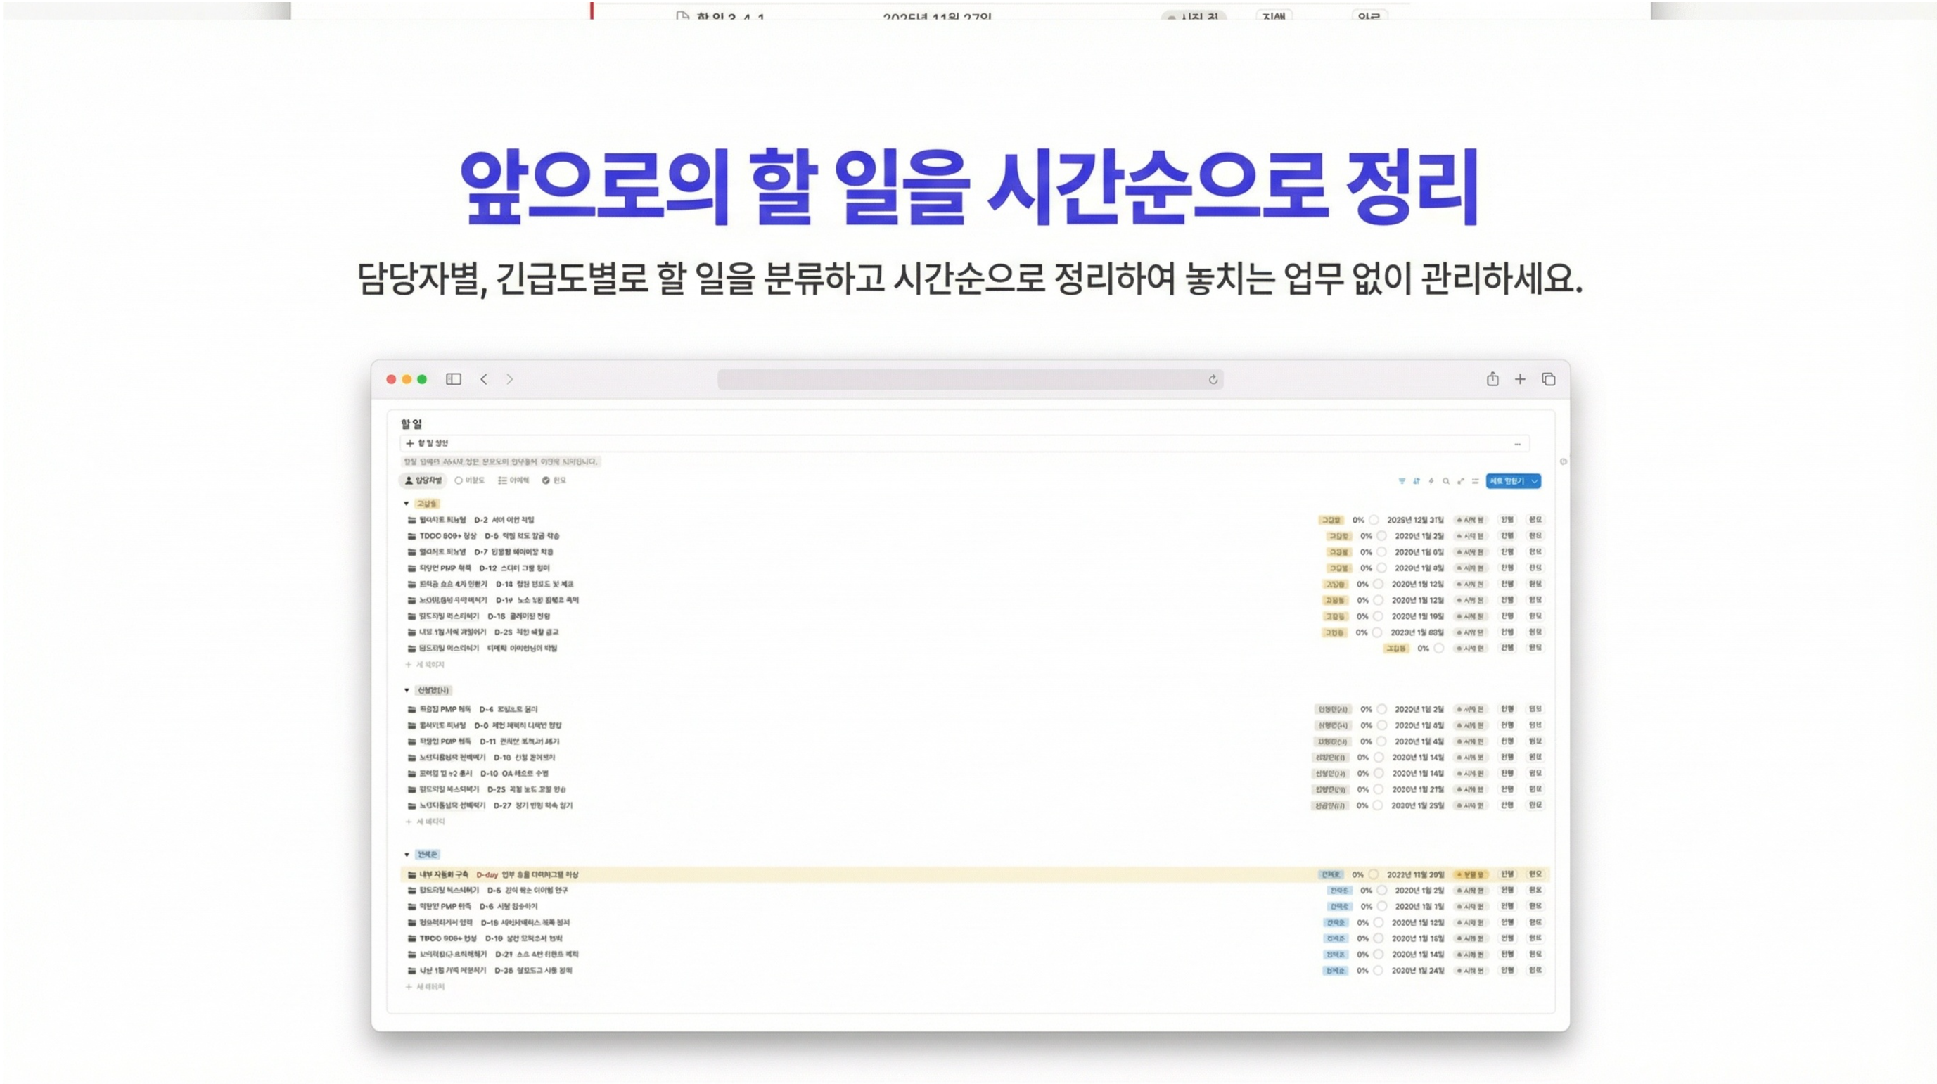Open the view settings sliders icon
Image resolution: width=1937 pixels, height=1084 pixels.
(1476, 480)
